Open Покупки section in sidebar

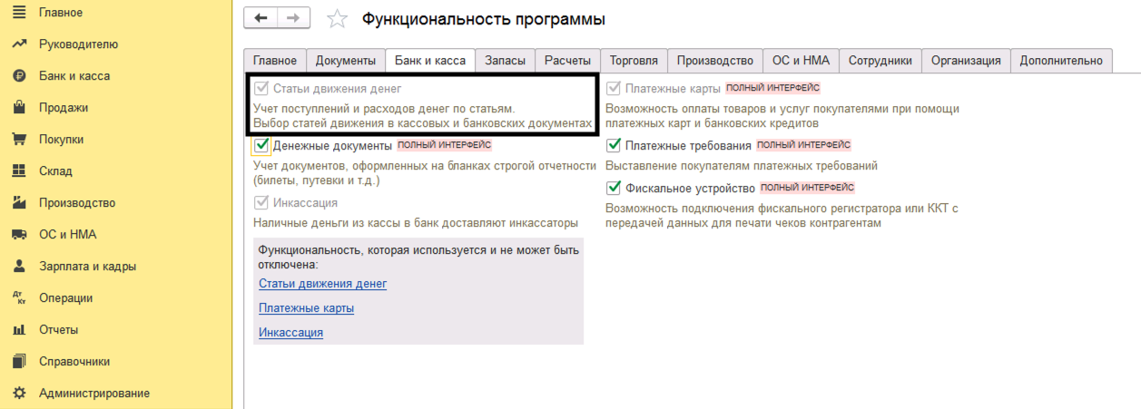pyautogui.click(x=62, y=140)
